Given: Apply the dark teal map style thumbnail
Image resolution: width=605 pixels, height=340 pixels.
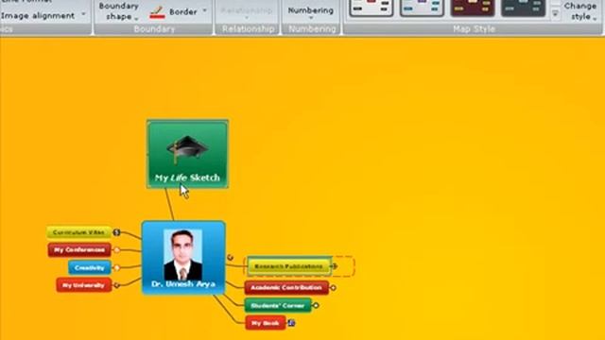Looking at the screenshot, I should pos(523,8).
